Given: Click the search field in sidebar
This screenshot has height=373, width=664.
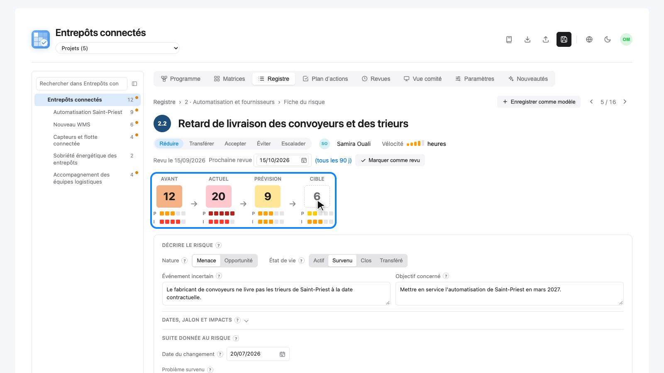Looking at the screenshot, I should [81, 84].
